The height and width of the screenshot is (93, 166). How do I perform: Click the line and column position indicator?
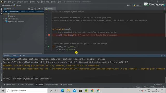(x=134, y=87)
